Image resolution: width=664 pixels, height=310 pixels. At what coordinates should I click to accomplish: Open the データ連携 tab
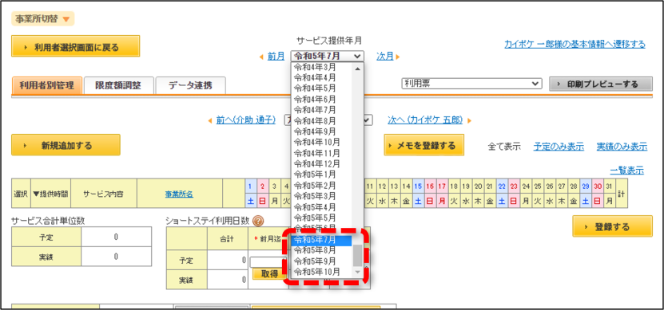pyautogui.click(x=190, y=86)
